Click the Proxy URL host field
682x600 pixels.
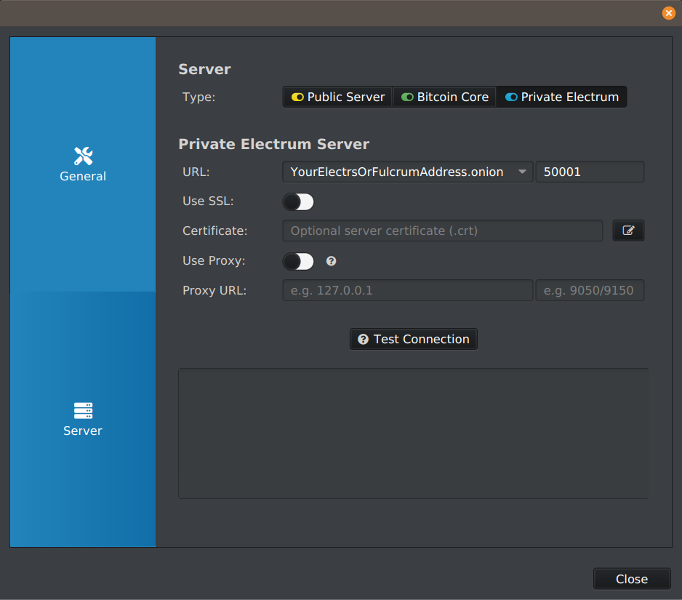click(408, 290)
